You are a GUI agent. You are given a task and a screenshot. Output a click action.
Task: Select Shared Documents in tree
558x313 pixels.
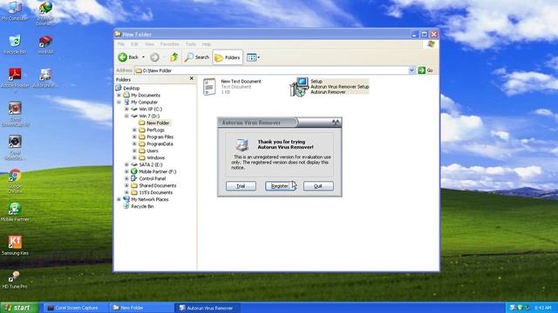[157, 185]
